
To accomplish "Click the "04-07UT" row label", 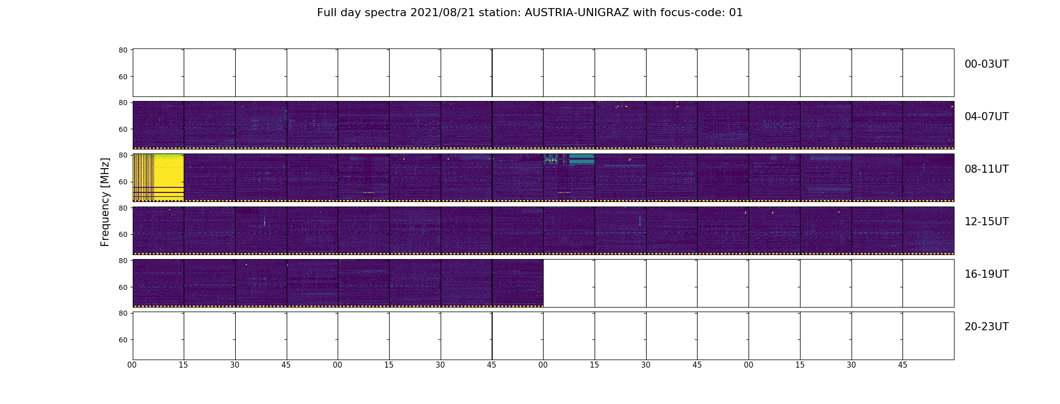I will pyautogui.click(x=986, y=117).
